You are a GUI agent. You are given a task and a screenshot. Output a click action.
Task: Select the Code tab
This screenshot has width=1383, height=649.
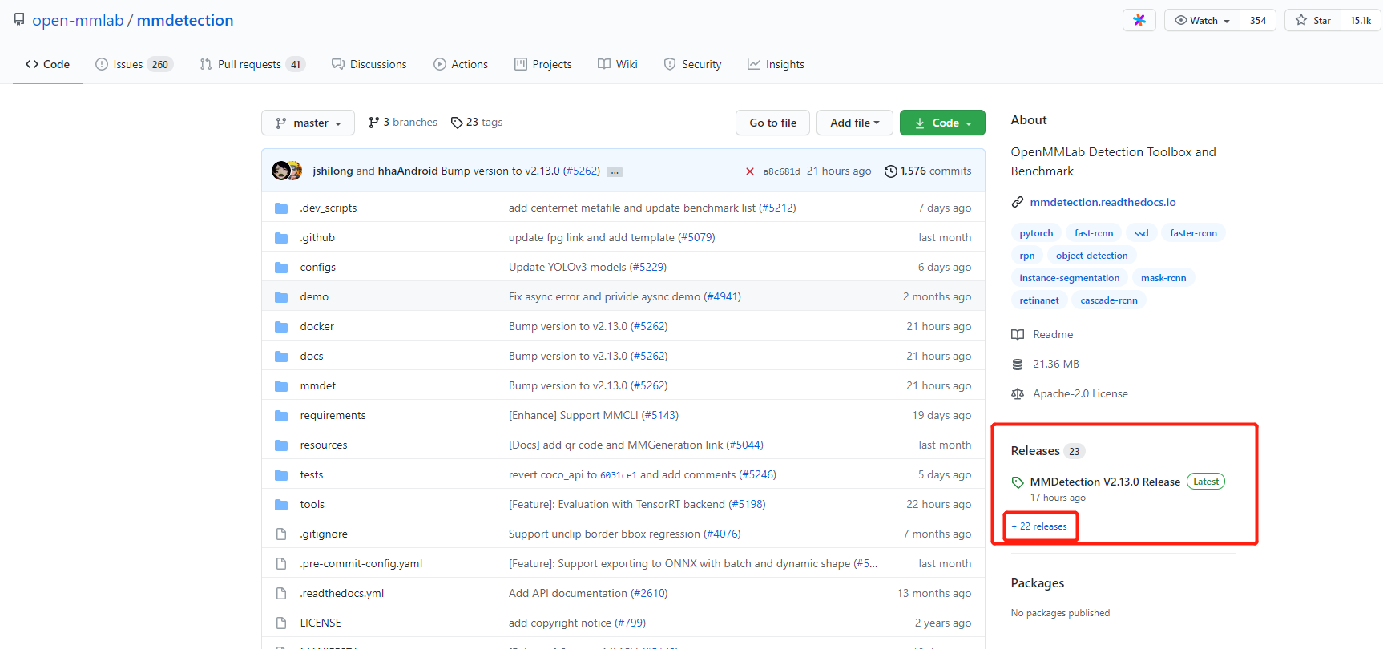(47, 64)
